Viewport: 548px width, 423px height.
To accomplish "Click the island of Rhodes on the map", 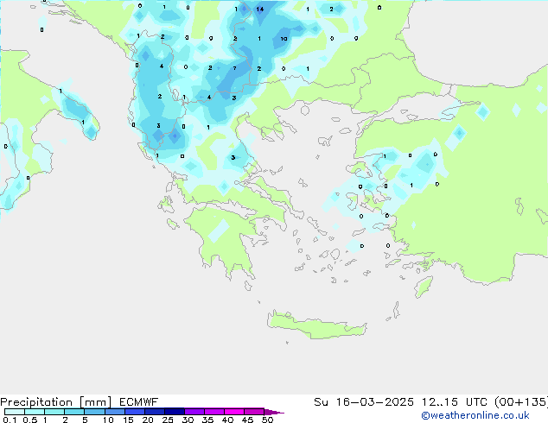I will click(x=424, y=287).
